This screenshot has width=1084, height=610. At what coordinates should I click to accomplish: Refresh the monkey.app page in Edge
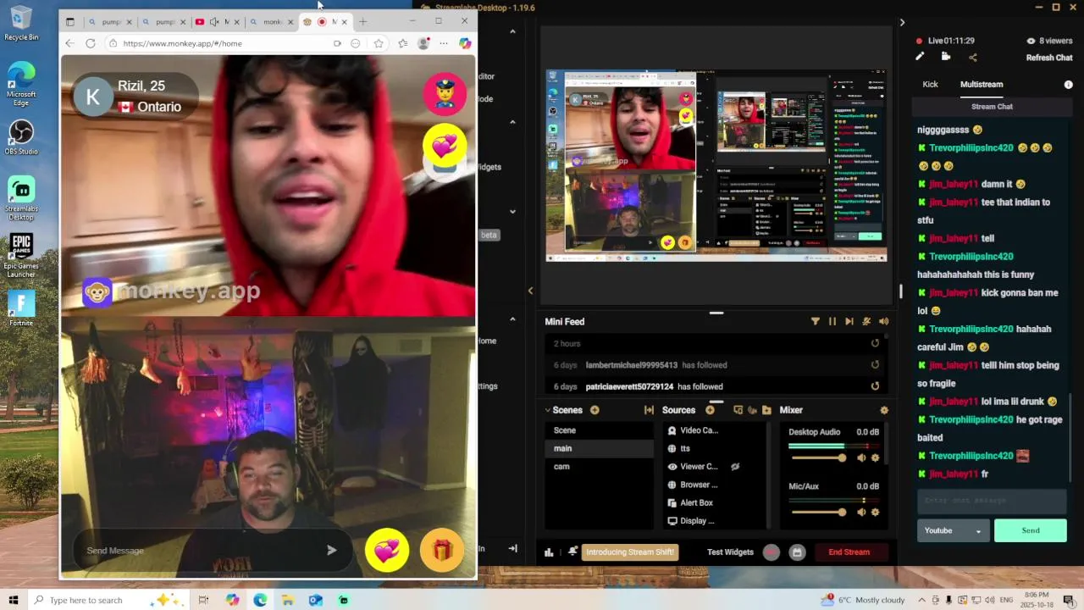[91, 43]
